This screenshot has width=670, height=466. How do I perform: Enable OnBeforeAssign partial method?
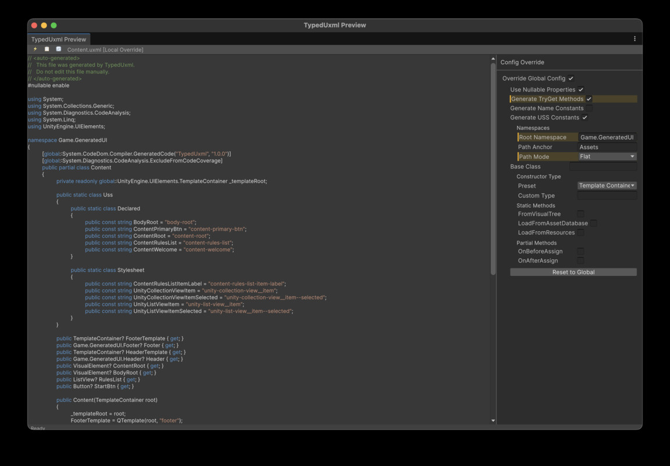580,252
